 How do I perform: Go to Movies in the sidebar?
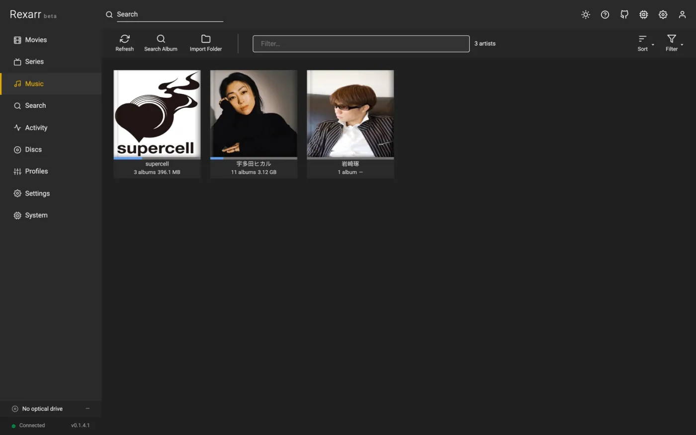click(51, 40)
